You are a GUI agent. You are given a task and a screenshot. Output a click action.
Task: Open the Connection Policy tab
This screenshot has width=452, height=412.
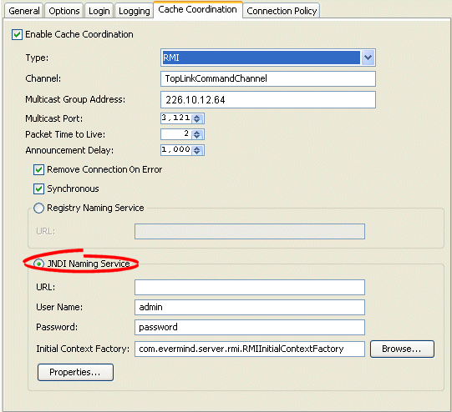[282, 11]
